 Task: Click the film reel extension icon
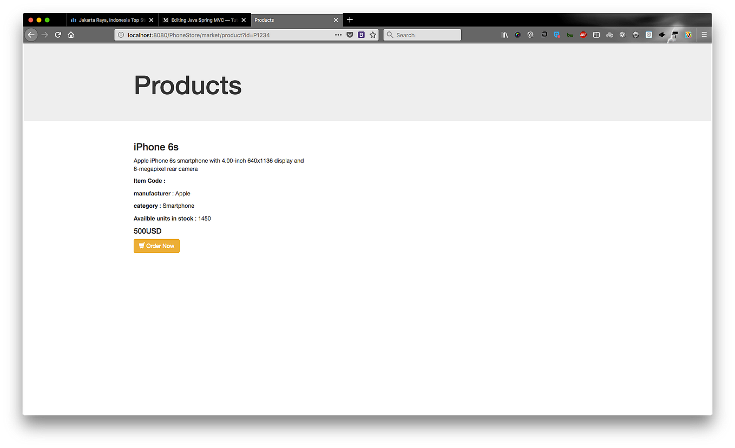pos(530,35)
